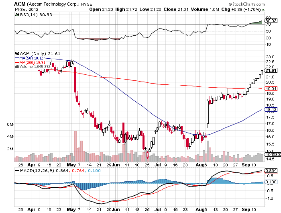This screenshot has width=281, height=213.
Task: Click the bold 21.61 last price tag
Action: [x=271, y=70]
